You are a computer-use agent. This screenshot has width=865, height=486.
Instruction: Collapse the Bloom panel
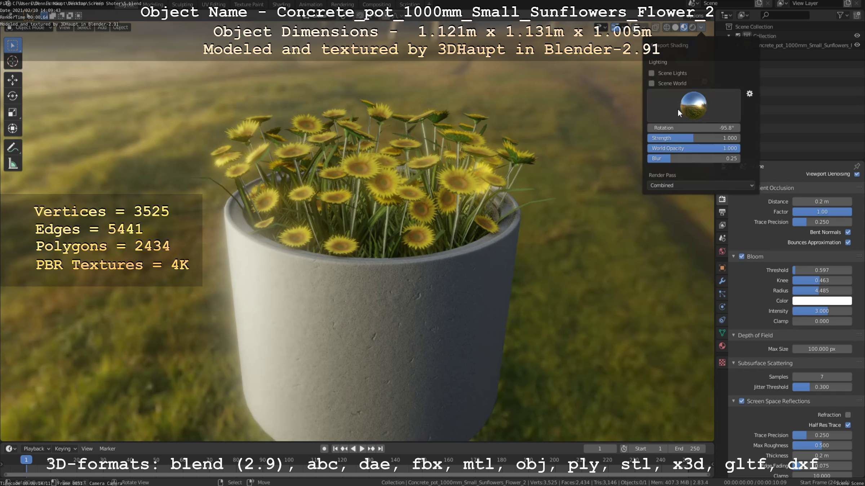tap(733, 256)
